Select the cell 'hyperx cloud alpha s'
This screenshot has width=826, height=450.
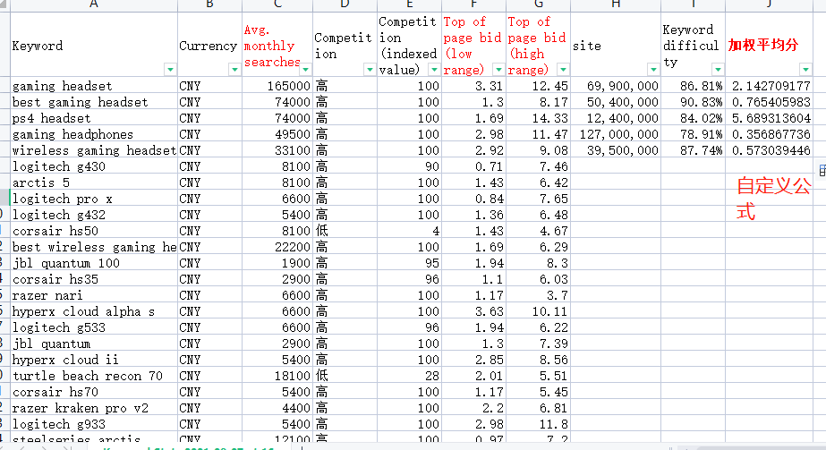tap(94, 311)
